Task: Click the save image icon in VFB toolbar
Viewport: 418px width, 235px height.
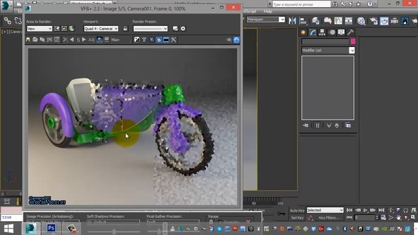Action: 28,40
